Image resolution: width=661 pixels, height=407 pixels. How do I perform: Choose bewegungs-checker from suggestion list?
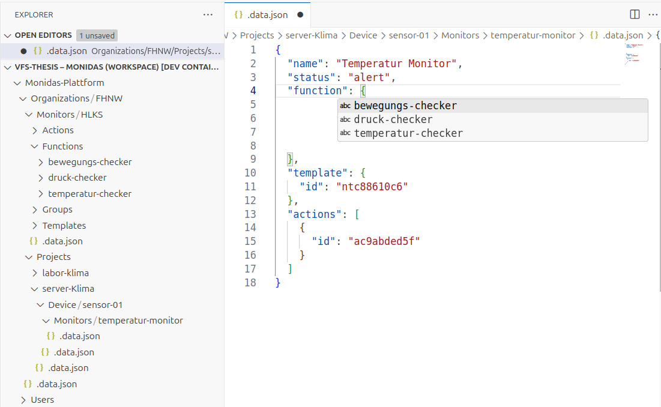click(x=493, y=106)
